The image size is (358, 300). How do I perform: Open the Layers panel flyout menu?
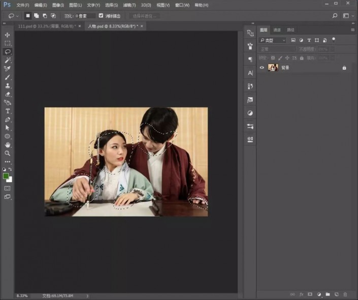[x=353, y=29]
